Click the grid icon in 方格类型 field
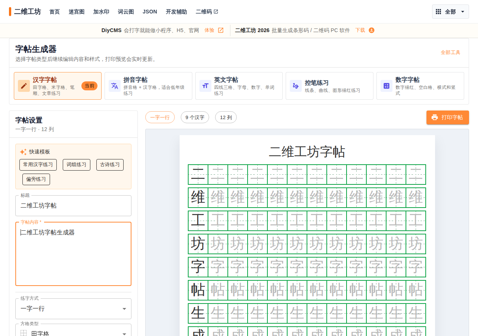The image size is (478, 336). (x=24, y=333)
